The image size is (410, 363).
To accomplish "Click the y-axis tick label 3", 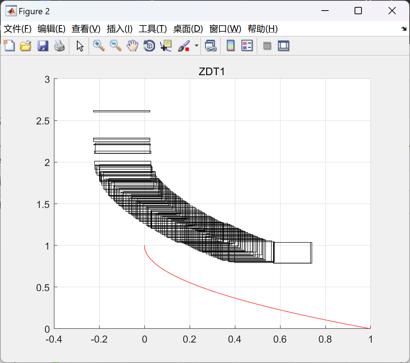I will coord(47,80).
